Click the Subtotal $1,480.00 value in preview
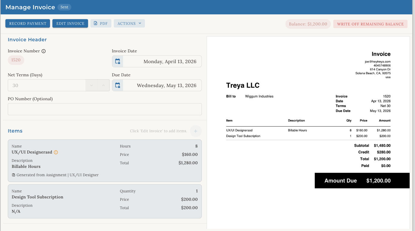This screenshot has height=231, width=415. coord(382,146)
